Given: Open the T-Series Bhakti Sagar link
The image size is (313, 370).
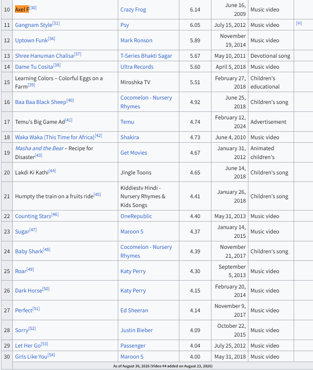Looking at the screenshot, I should pyautogui.click(x=146, y=56).
